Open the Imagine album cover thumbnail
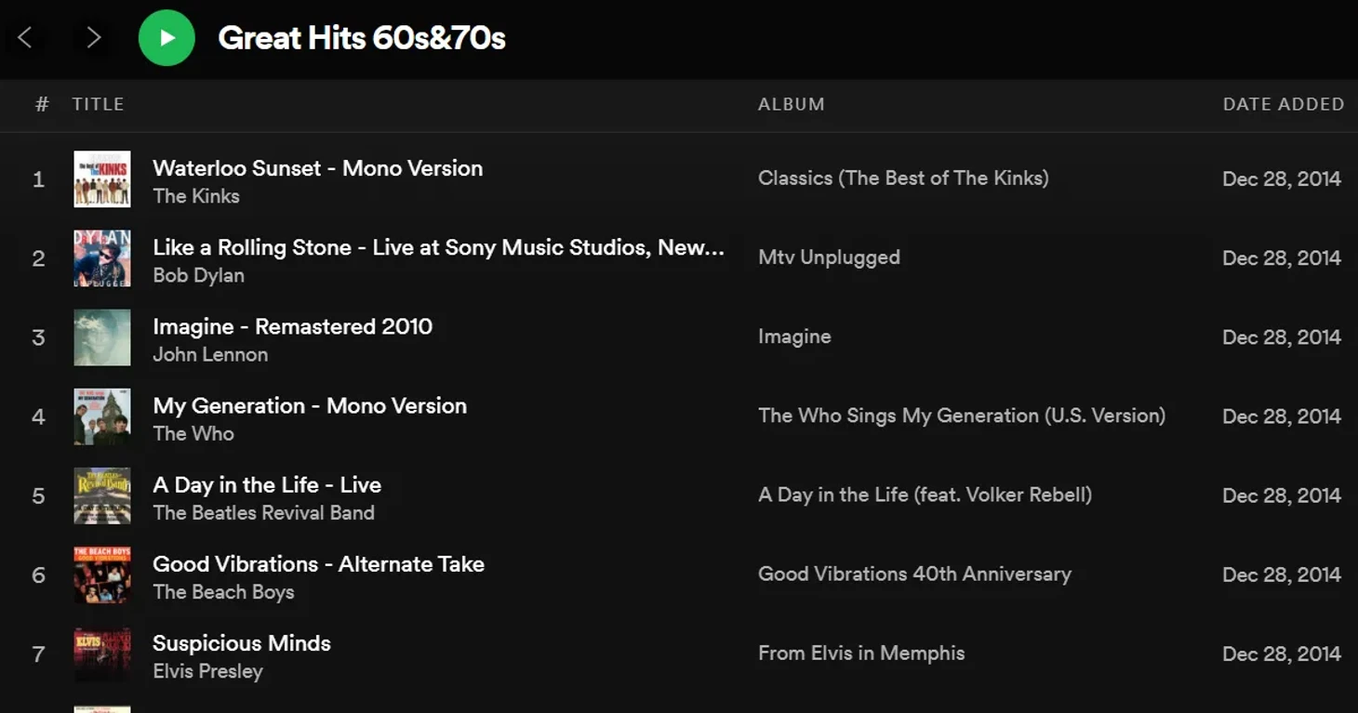Image resolution: width=1358 pixels, height=713 pixels. (x=102, y=337)
